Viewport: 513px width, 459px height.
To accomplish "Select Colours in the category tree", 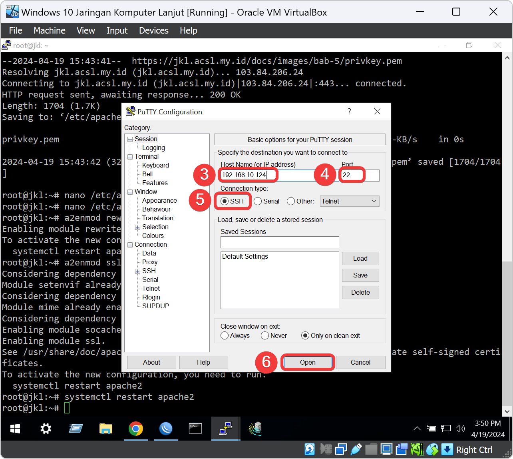I will pos(153,236).
